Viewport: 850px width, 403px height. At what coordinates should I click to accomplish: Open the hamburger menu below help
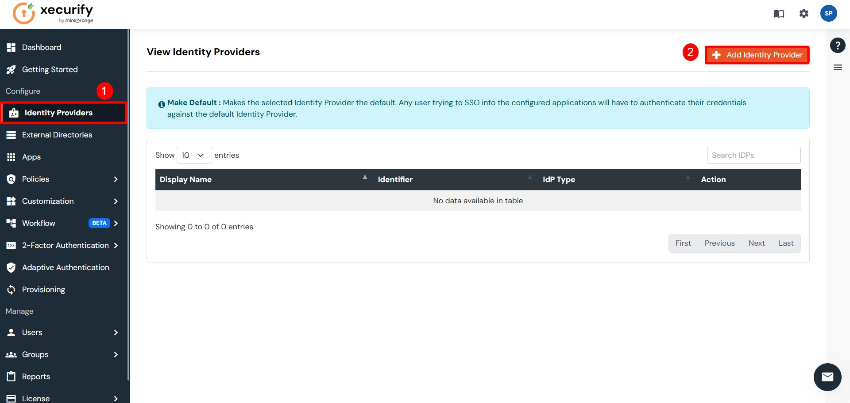point(838,68)
